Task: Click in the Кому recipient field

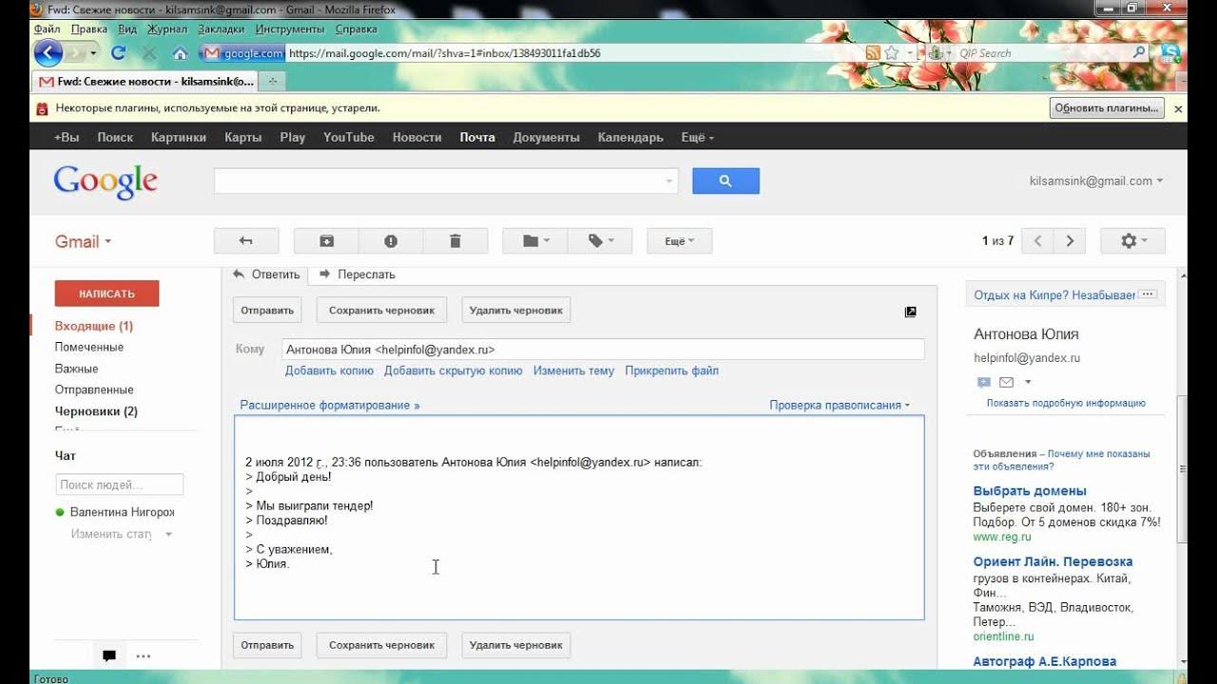Action: 603,350
